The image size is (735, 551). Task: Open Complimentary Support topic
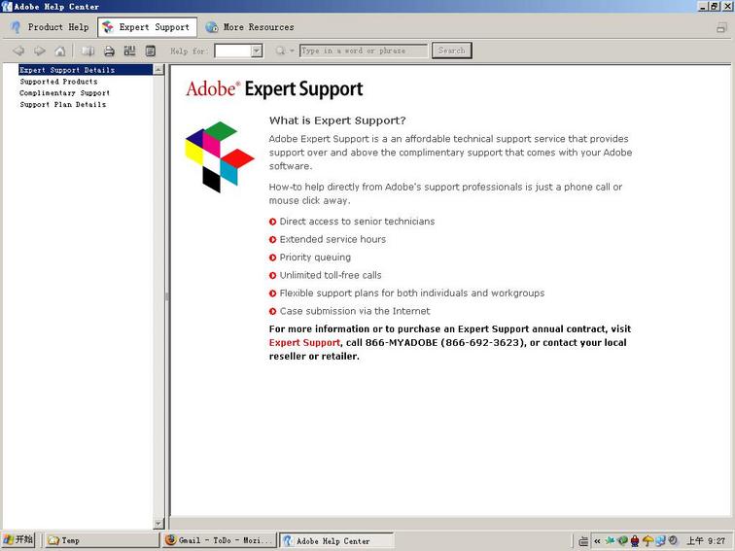pos(65,92)
